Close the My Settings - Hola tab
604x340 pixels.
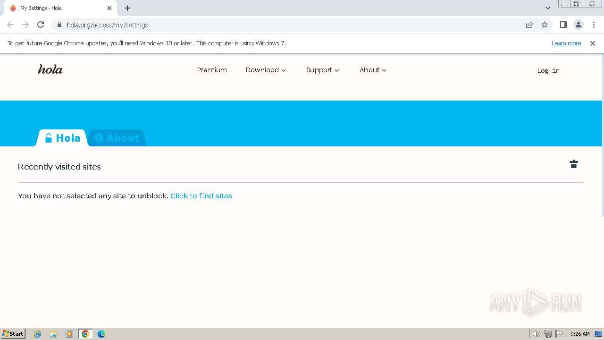coord(109,8)
